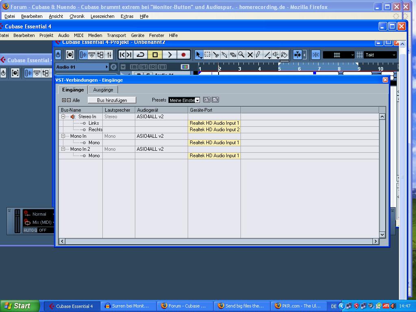Click Constrain Delay Compensation icon in Unbenannt2 toolbar

pos(70,55)
